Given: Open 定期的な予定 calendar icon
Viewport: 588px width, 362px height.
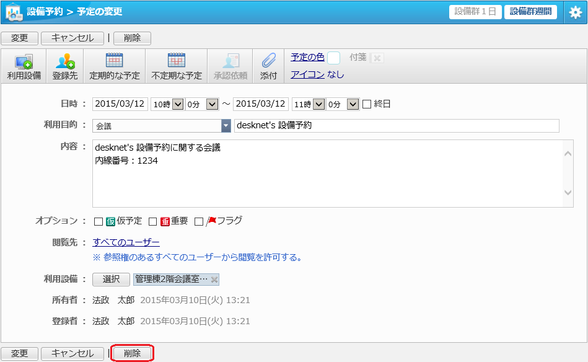Looking at the screenshot, I should [115, 61].
